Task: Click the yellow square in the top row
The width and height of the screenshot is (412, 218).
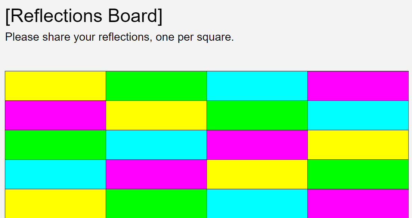Action: (55, 86)
